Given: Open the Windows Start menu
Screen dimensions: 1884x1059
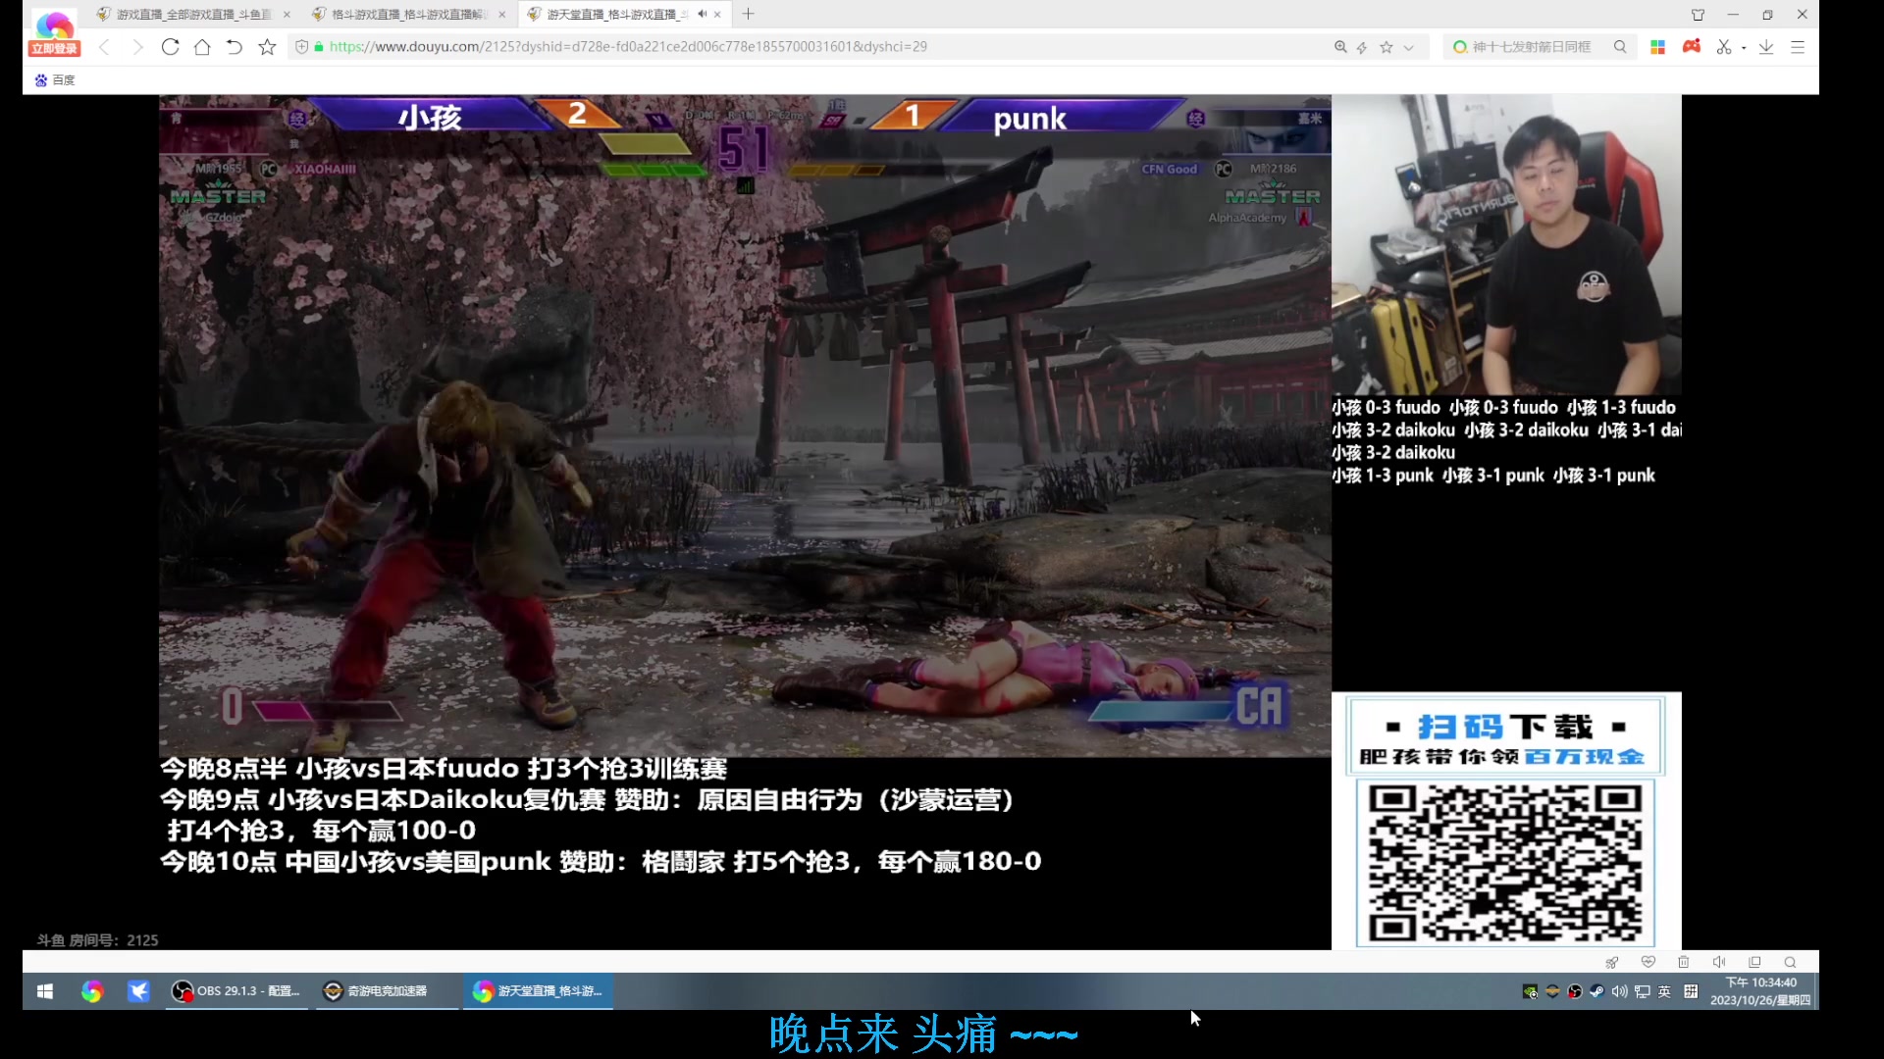Looking at the screenshot, I should click(45, 991).
